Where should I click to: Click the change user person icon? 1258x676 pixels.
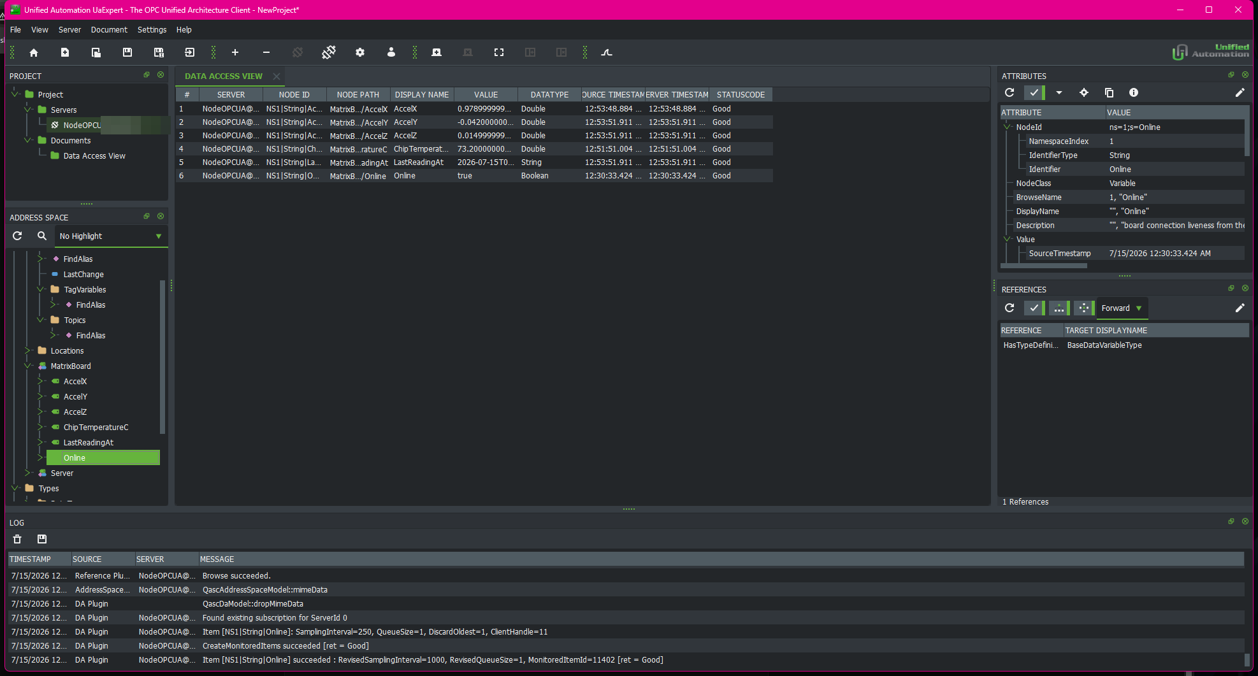point(391,53)
